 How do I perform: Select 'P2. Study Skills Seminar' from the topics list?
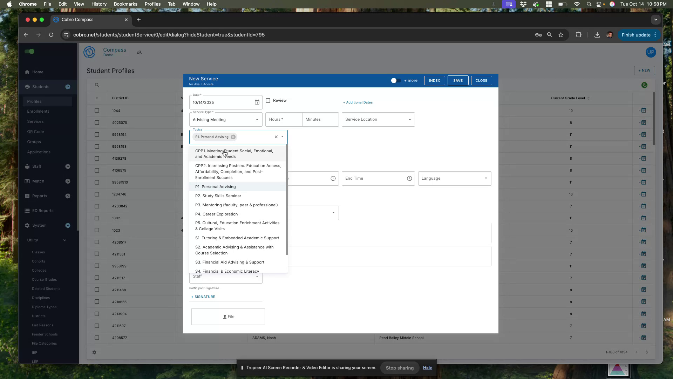click(x=218, y=196)
